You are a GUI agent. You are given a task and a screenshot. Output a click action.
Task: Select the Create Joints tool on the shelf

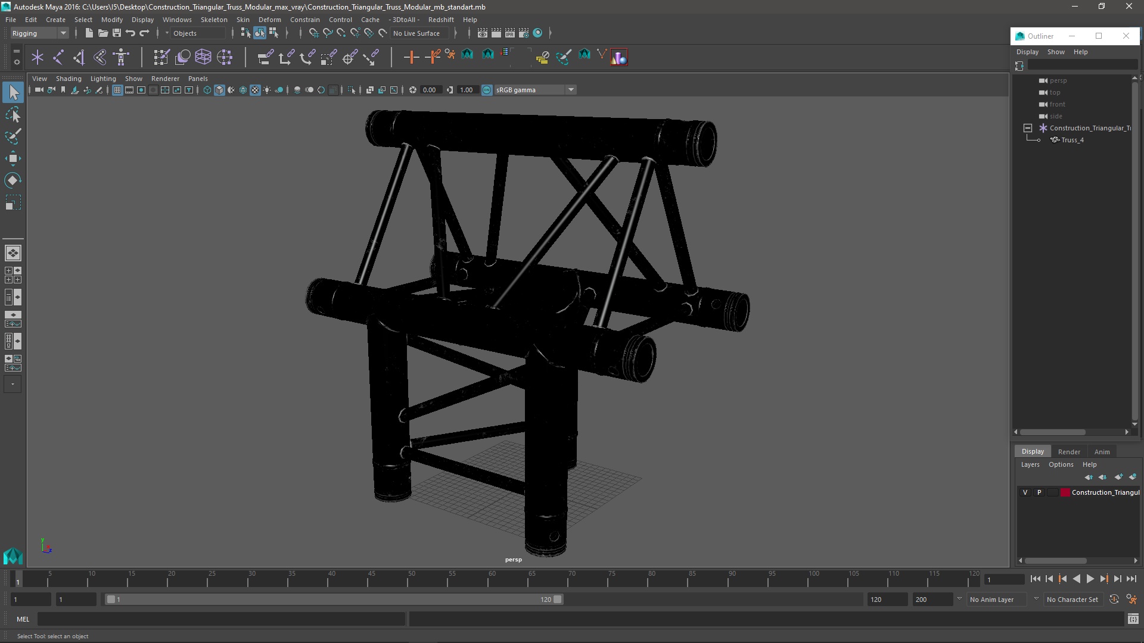(x=58, y=57)
